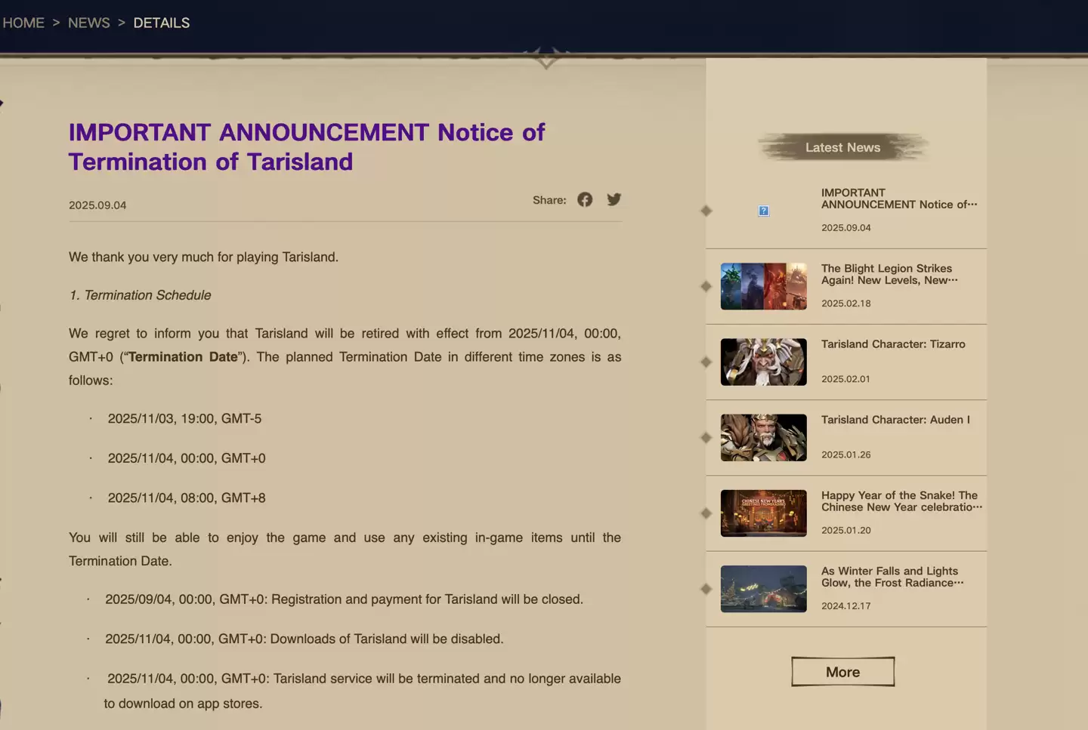Click the Latest News header banner
The height and width of the screenshot is (730, 1088).
point(842,148)
